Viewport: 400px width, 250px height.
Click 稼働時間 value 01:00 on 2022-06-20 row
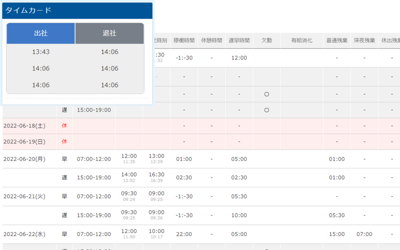(184, 159)
